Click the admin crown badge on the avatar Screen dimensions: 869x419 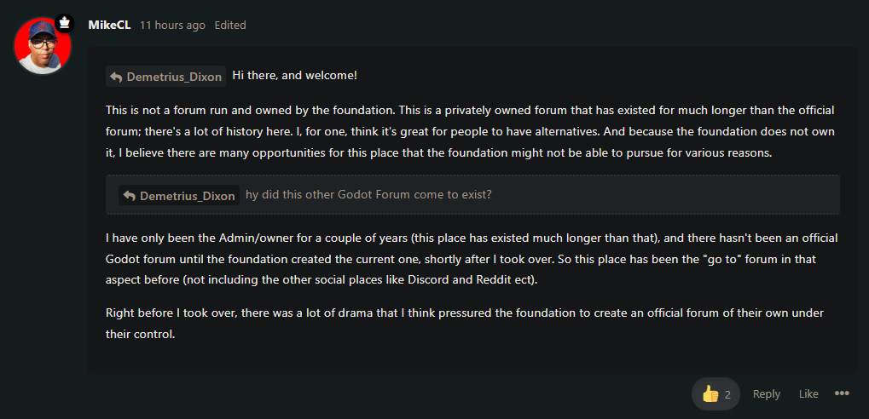point(65,23)
